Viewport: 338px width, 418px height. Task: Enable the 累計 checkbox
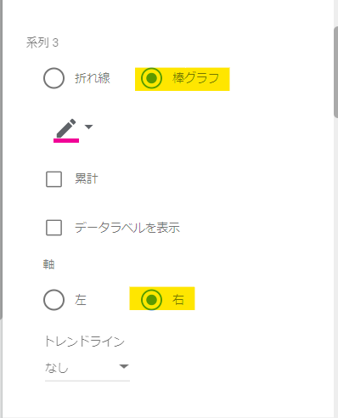point(54,179)
